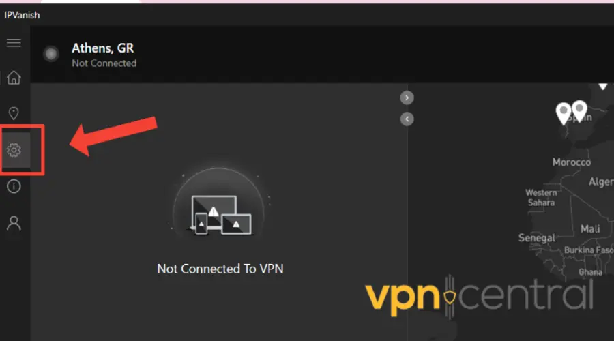Select the Athens, GR location header
This screenshot has width=614, height=341.
pos(102,48)
